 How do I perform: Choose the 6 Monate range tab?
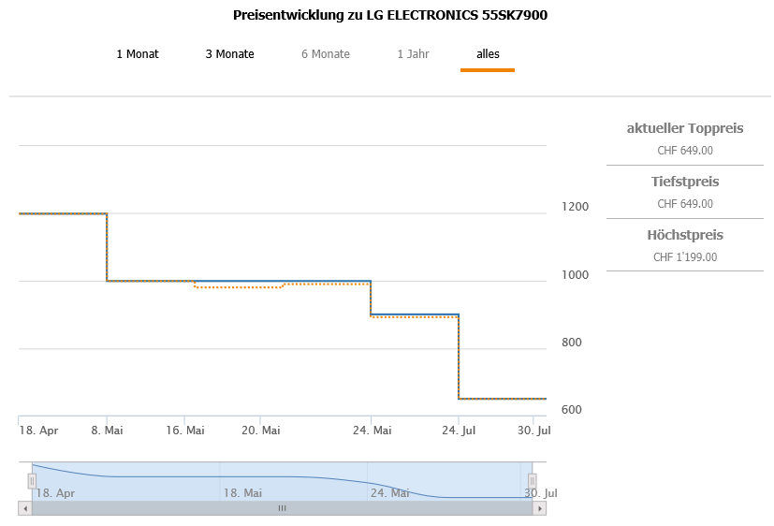coord(326,54)
